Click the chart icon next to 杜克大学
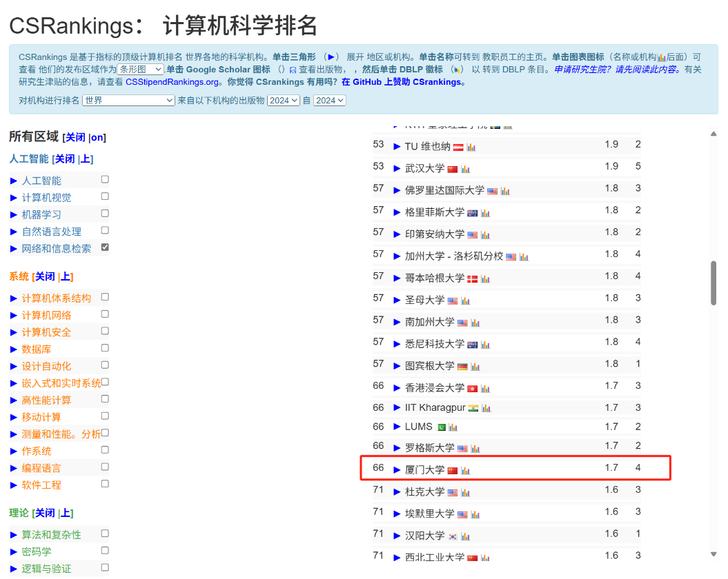This screenshot has width=728, height=579. pyautogui.click(x=466, y=493)
